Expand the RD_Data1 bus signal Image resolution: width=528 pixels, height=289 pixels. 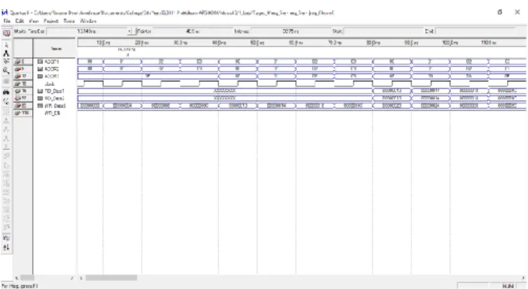(x=40, y=91)
